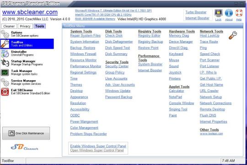Open System Information tool

point(85,42)
